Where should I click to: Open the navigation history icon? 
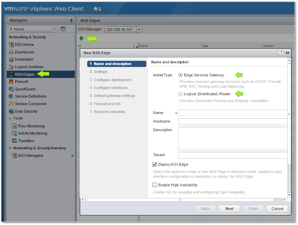coord(63,29)
